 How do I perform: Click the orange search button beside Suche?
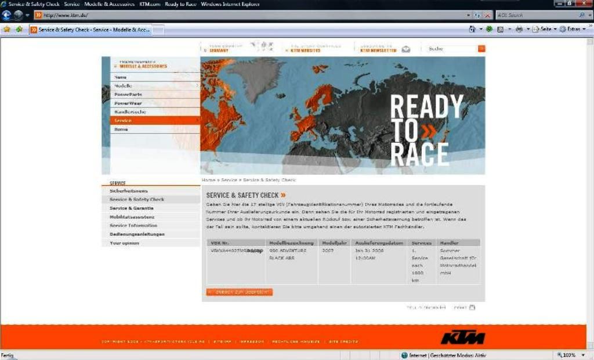tap(481, 49)
